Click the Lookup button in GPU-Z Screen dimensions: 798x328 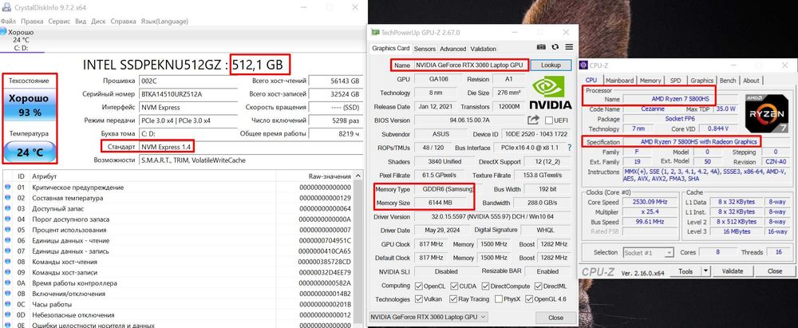click(551, 65)
